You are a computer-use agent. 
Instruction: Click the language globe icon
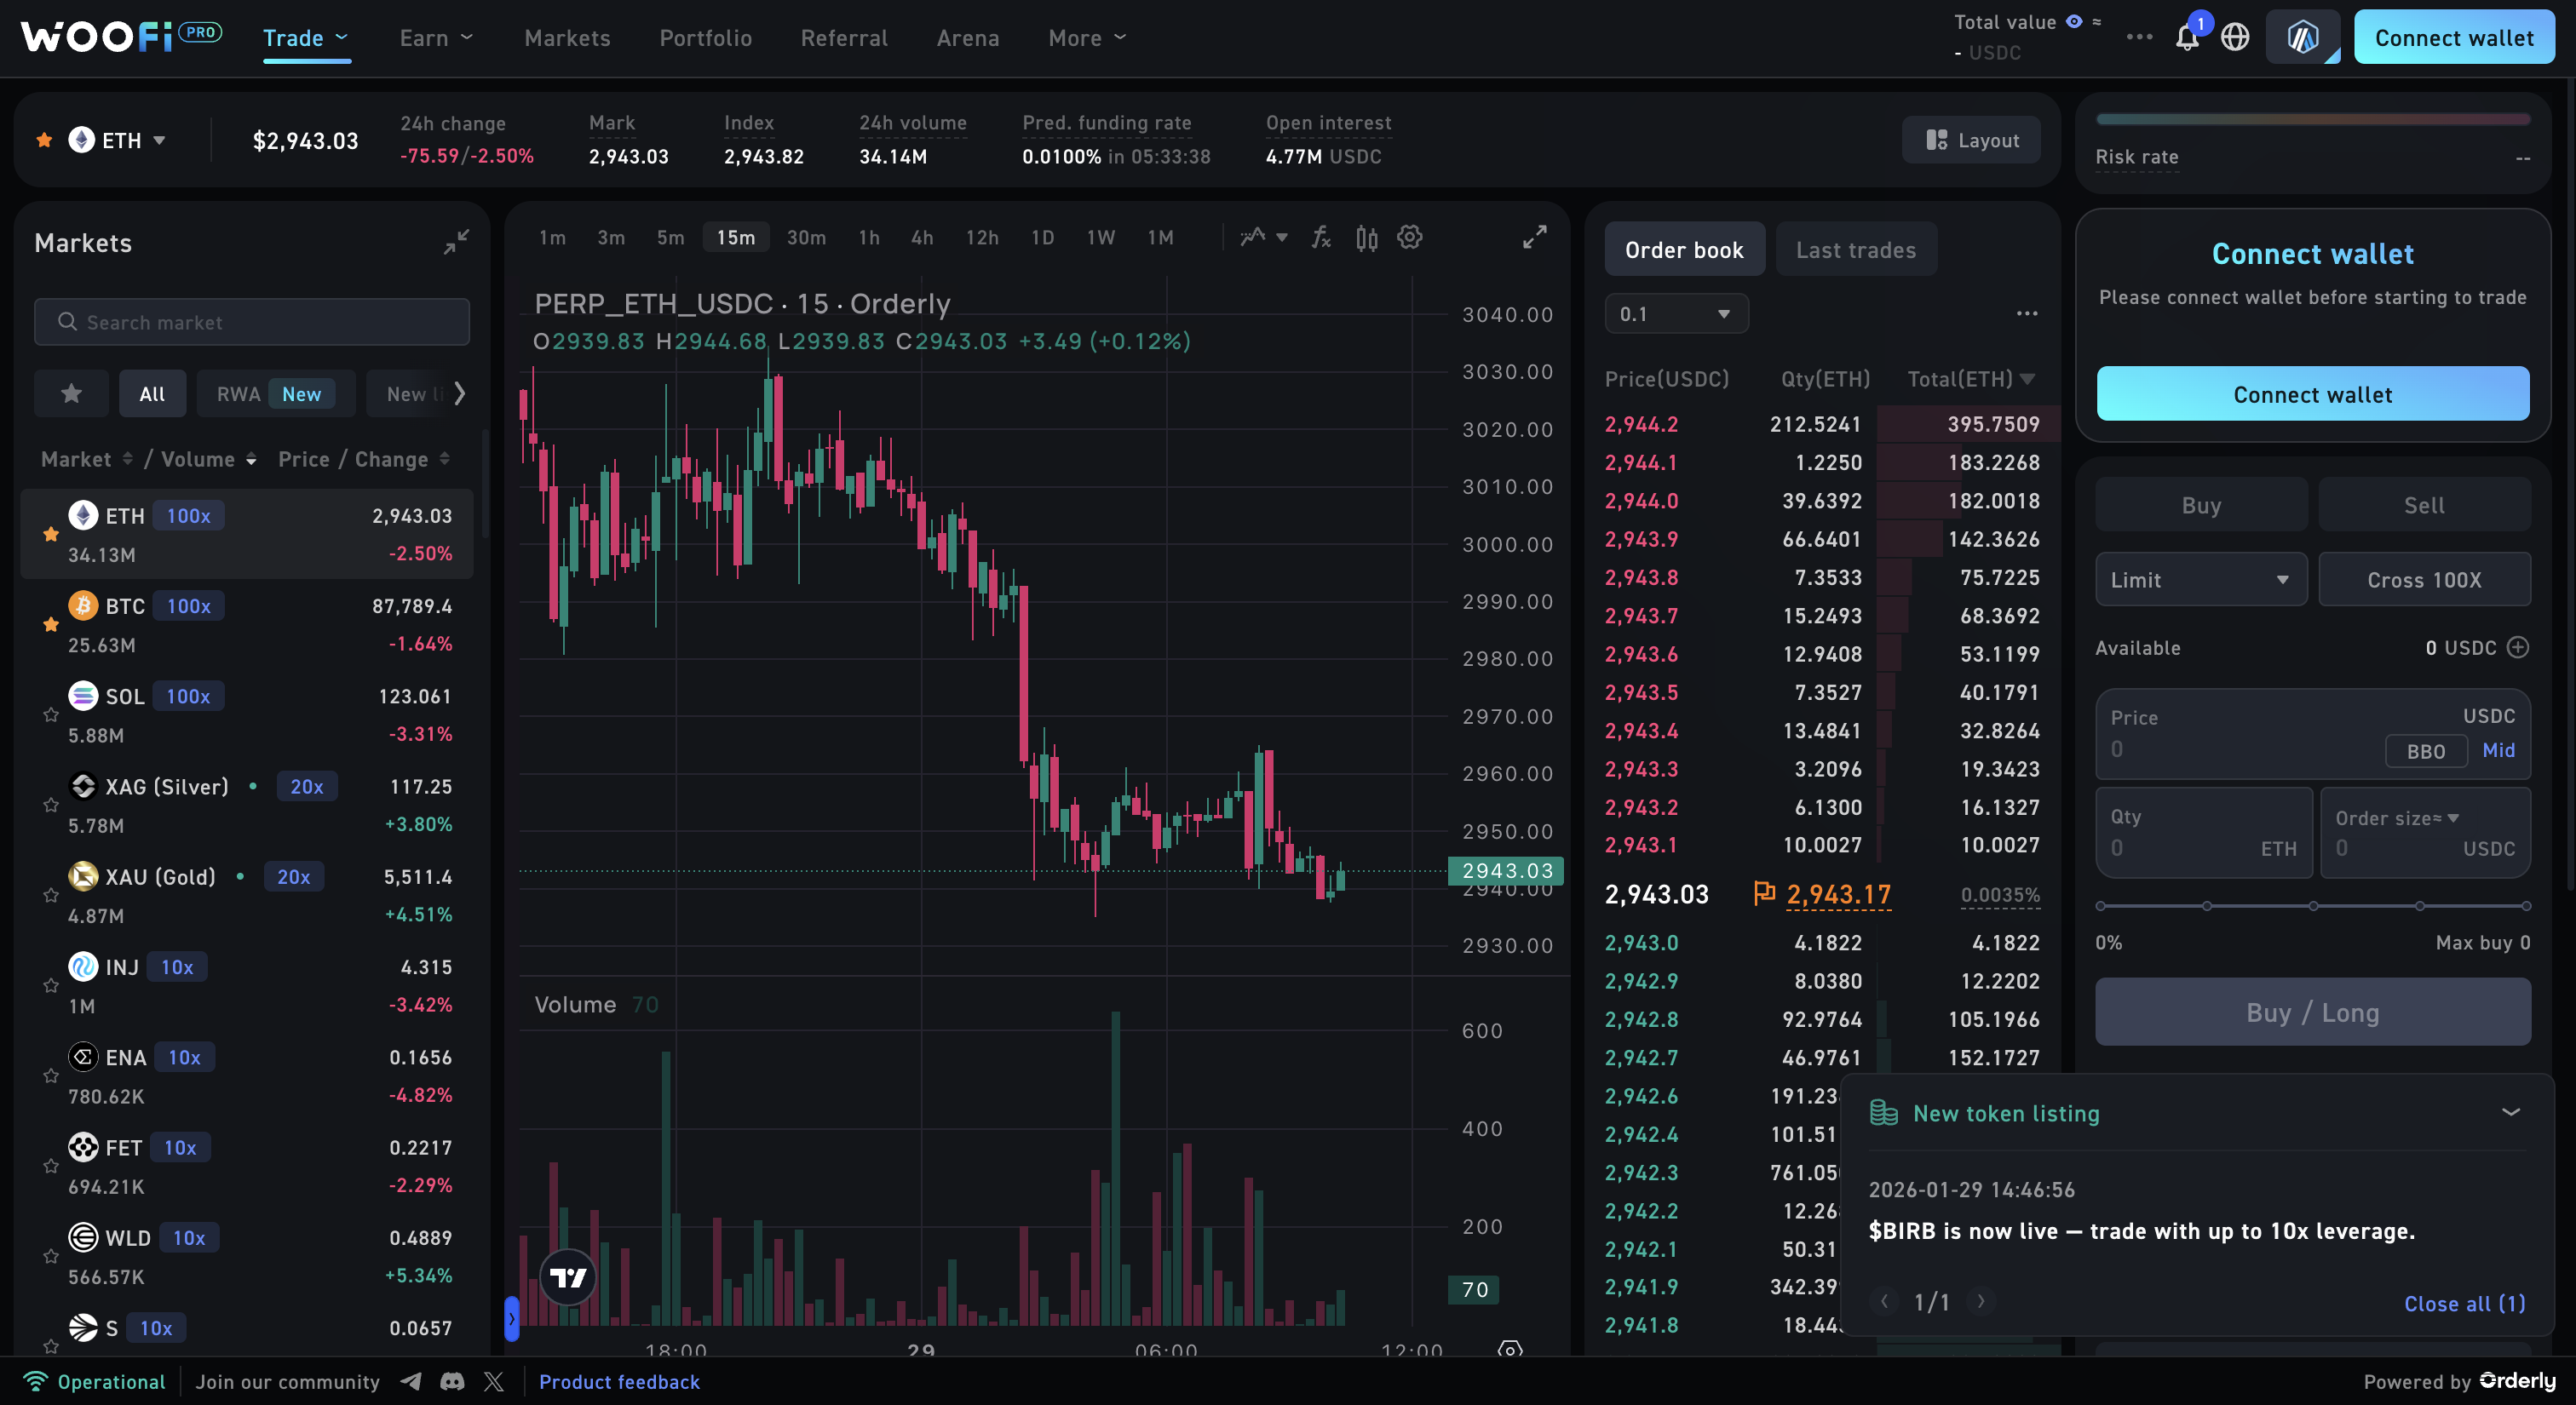pos(2235,38)
